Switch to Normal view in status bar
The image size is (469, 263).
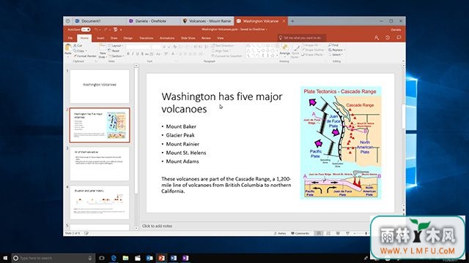tap(319, 233)
